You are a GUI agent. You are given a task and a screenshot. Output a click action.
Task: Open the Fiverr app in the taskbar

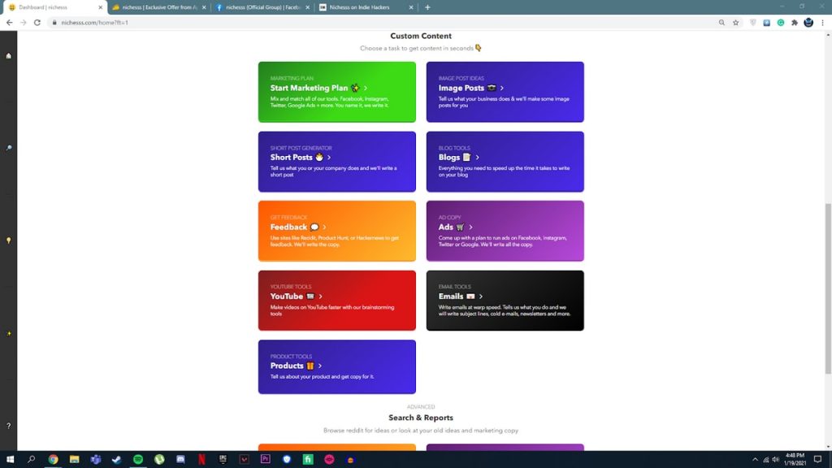308,459
